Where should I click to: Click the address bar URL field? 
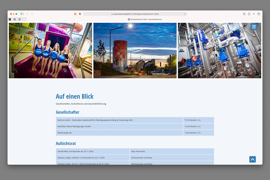tap(135, 14)
